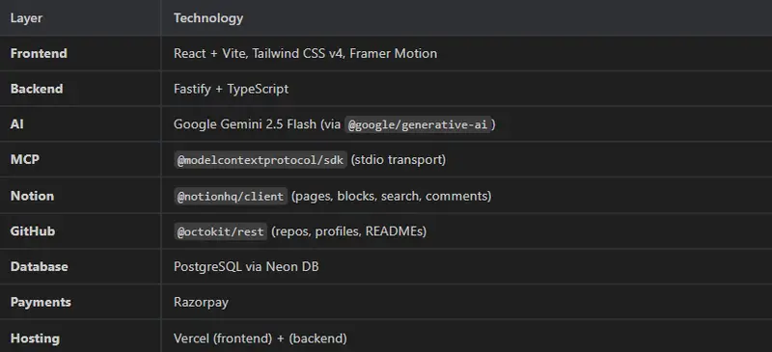Screen dimensions: 772x352
Task: Click the Layer column header
Action: pyautogui.click(x=26, y=18)
